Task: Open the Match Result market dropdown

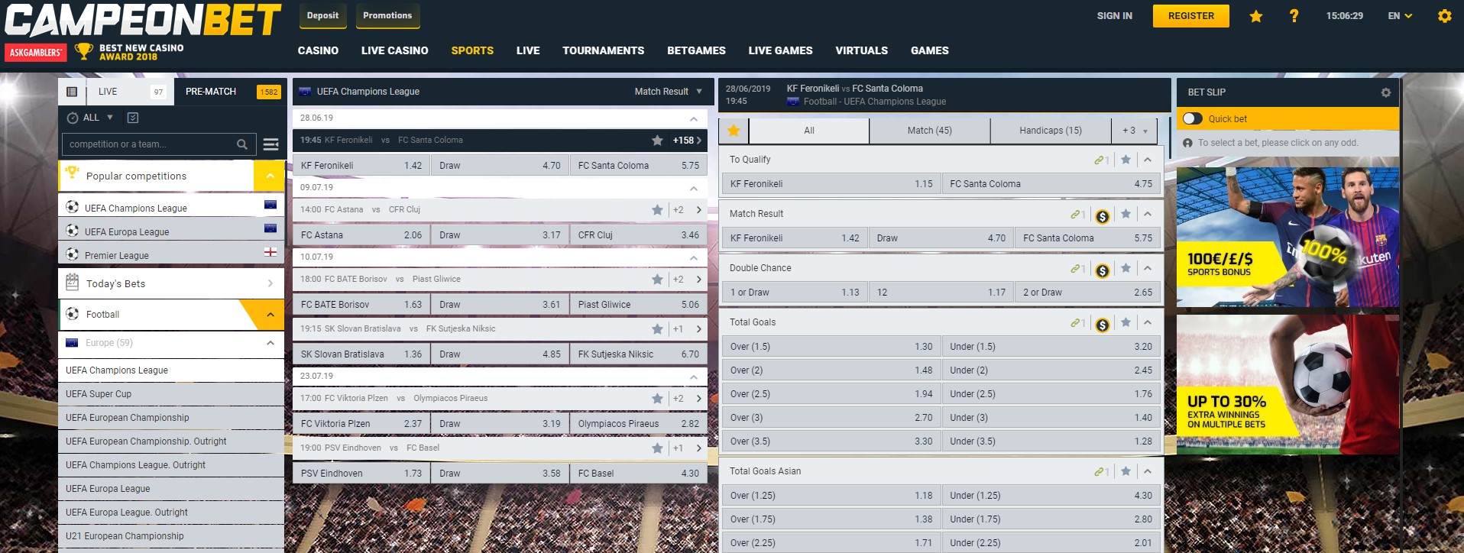Action: click(x=669, y=92)
